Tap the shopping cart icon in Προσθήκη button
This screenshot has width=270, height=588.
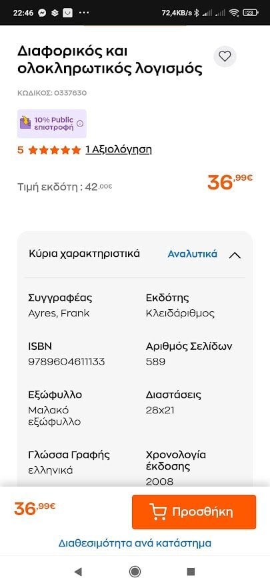click(158, 512)
